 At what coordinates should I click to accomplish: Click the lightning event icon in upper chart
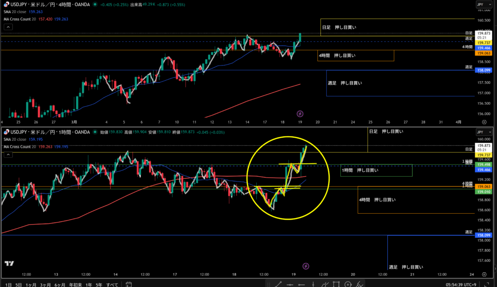pos(300,114)
